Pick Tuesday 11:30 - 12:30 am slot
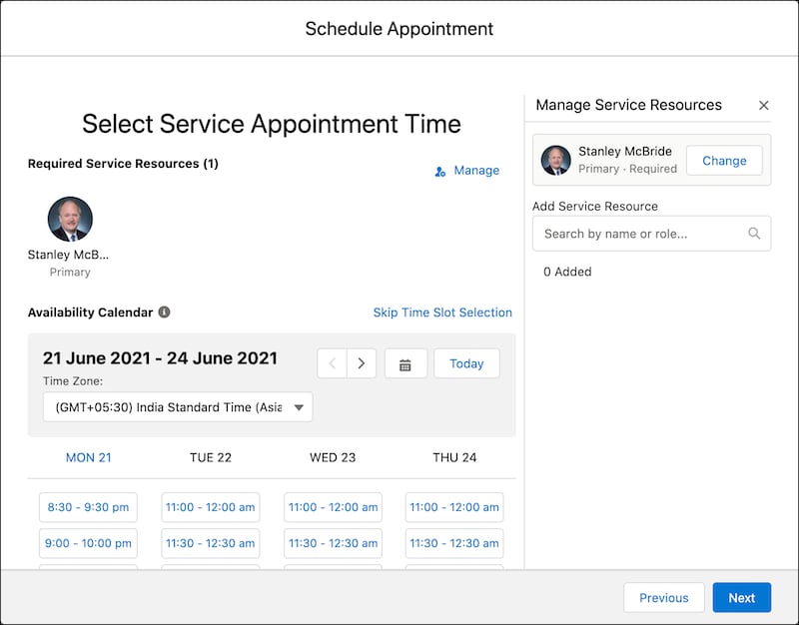799x625 pixels. [211, 543]
